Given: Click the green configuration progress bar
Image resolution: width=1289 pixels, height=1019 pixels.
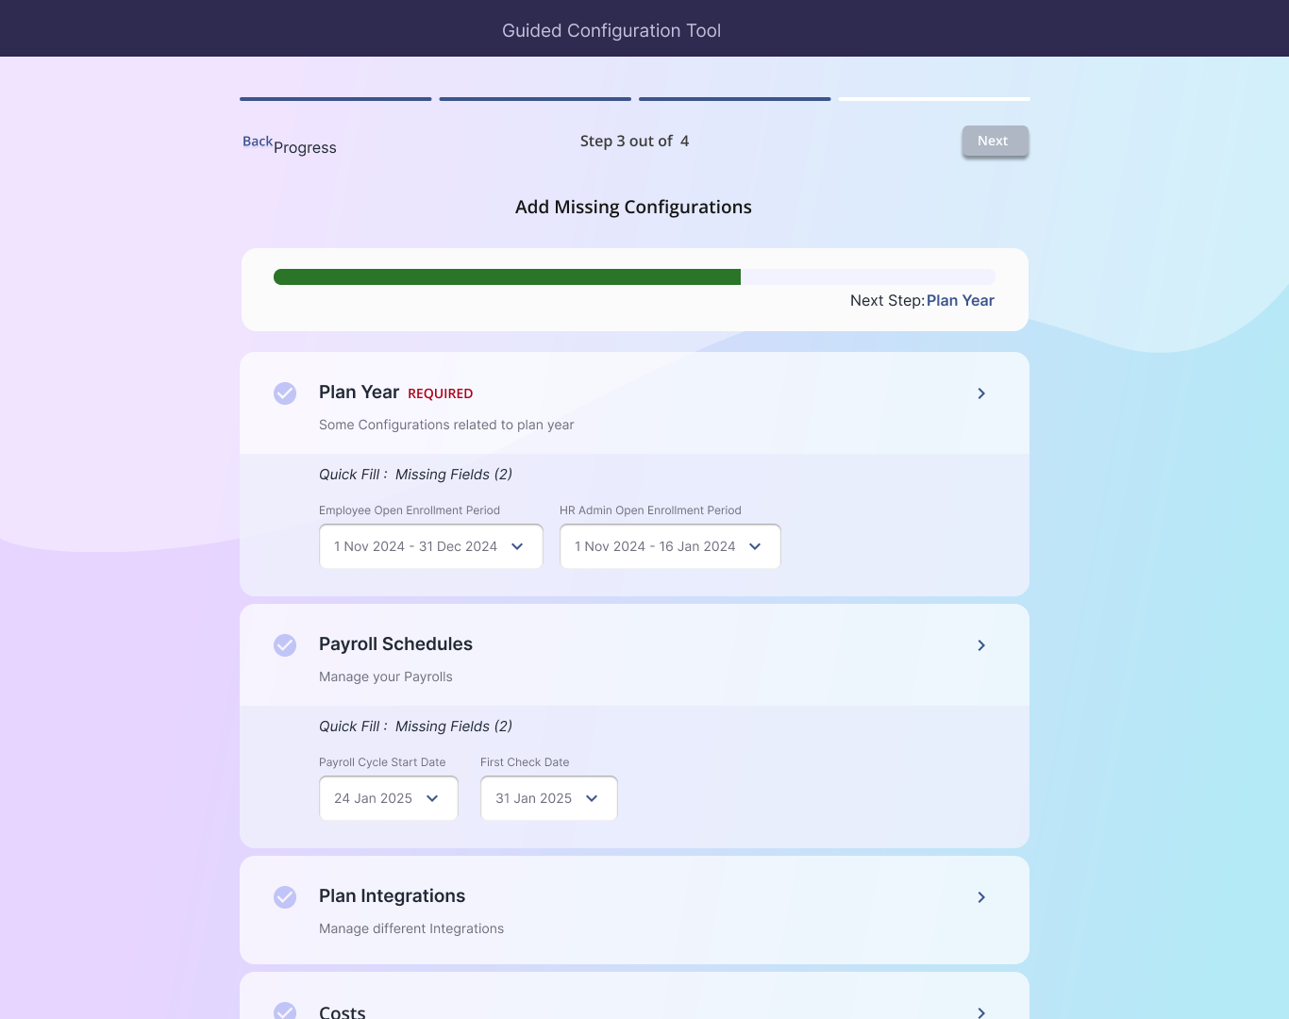Looking at the screenshot, I should pos(634,276).
